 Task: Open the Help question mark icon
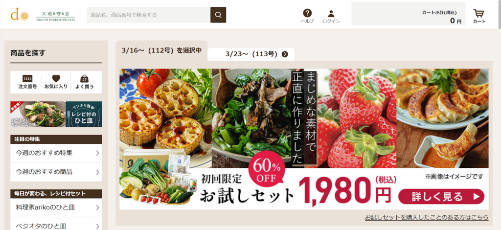pos(307,13)
